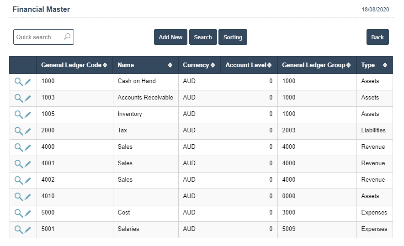Edit the Tax ledger 2000 entry
Image resolution: width=404 pixels, height=246 pixels.
(28, 131)
